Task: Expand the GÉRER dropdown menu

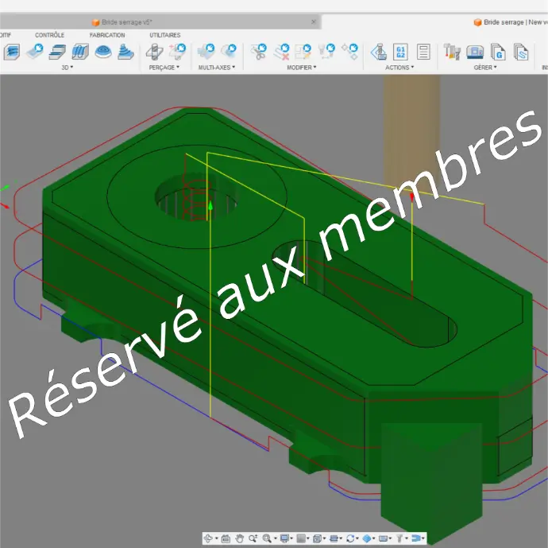Action: (485, 68)
